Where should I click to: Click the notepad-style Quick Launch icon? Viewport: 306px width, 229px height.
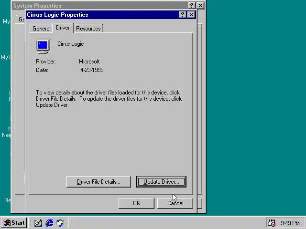(38, 223)
